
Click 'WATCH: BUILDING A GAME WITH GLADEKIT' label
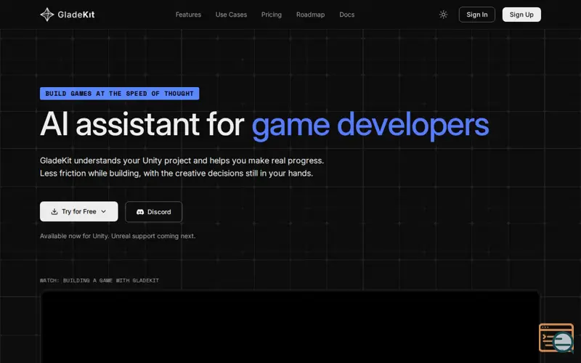(99, 280)
